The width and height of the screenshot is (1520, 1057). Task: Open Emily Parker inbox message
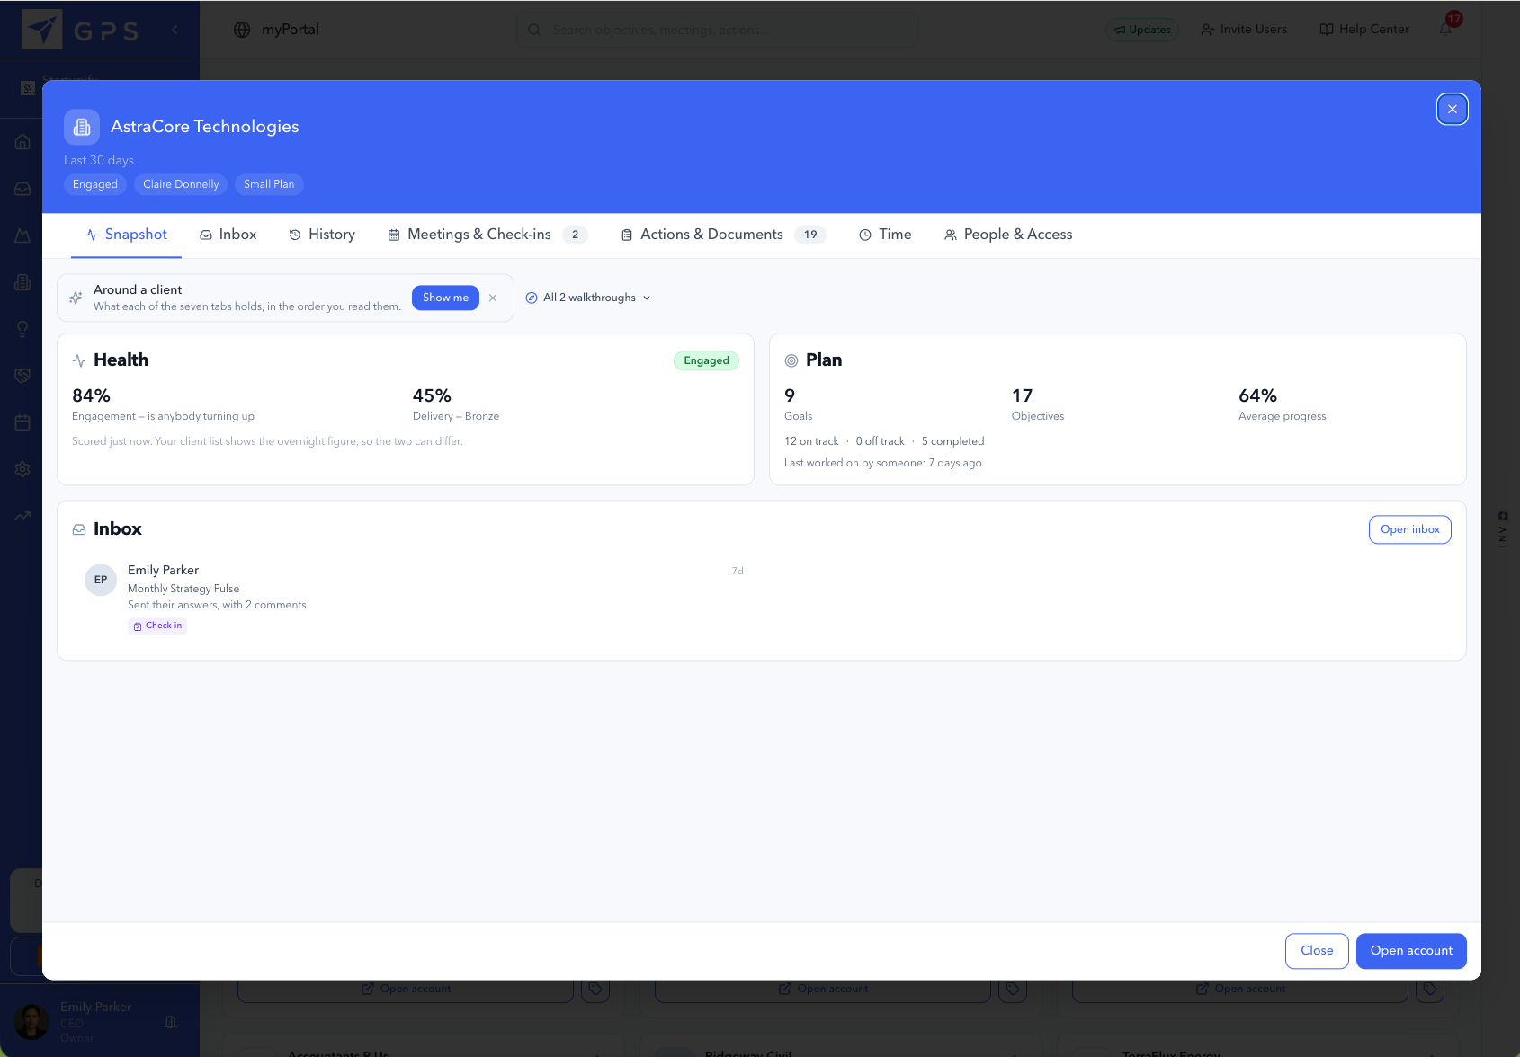[414, 598]
